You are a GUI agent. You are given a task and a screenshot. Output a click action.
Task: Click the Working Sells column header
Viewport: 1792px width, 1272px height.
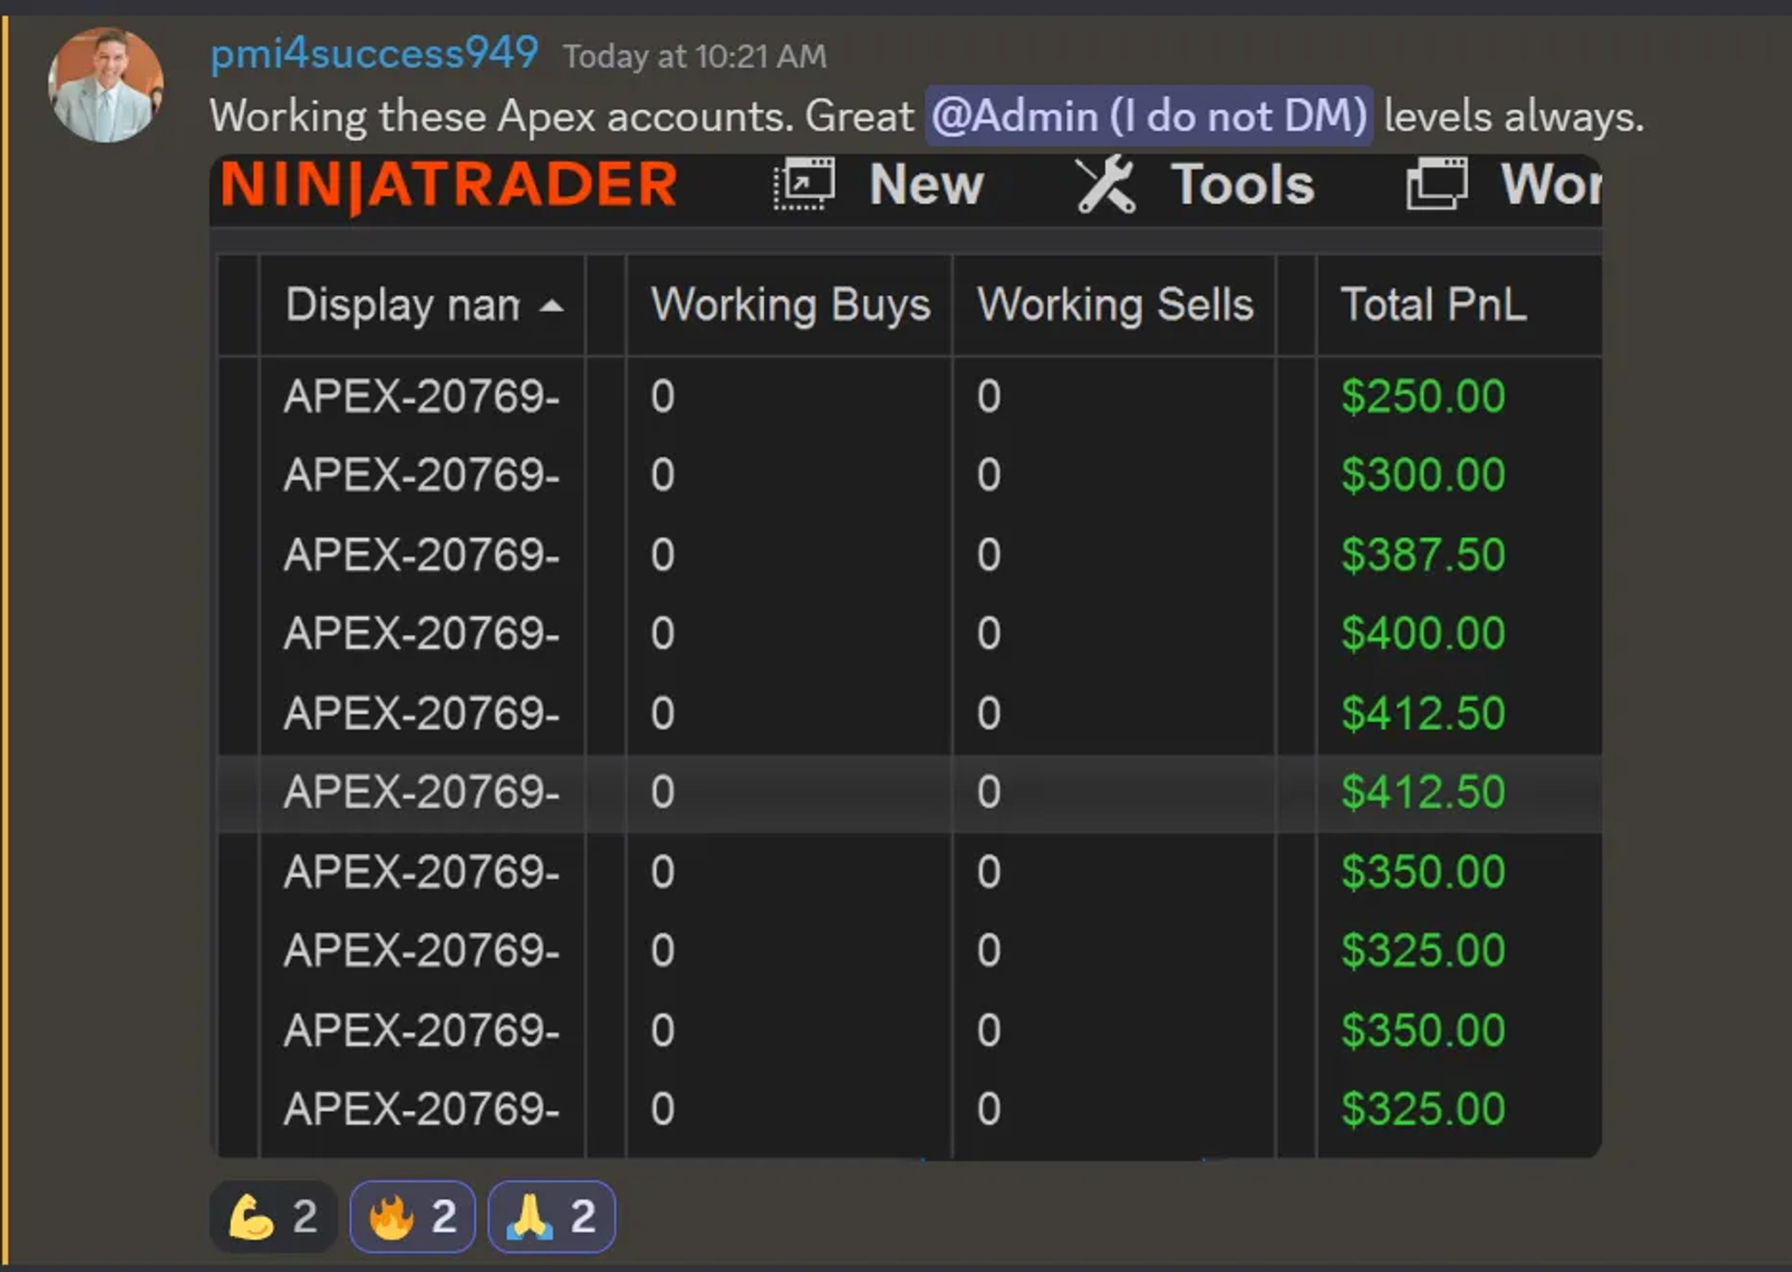(x=1115, y=306)
